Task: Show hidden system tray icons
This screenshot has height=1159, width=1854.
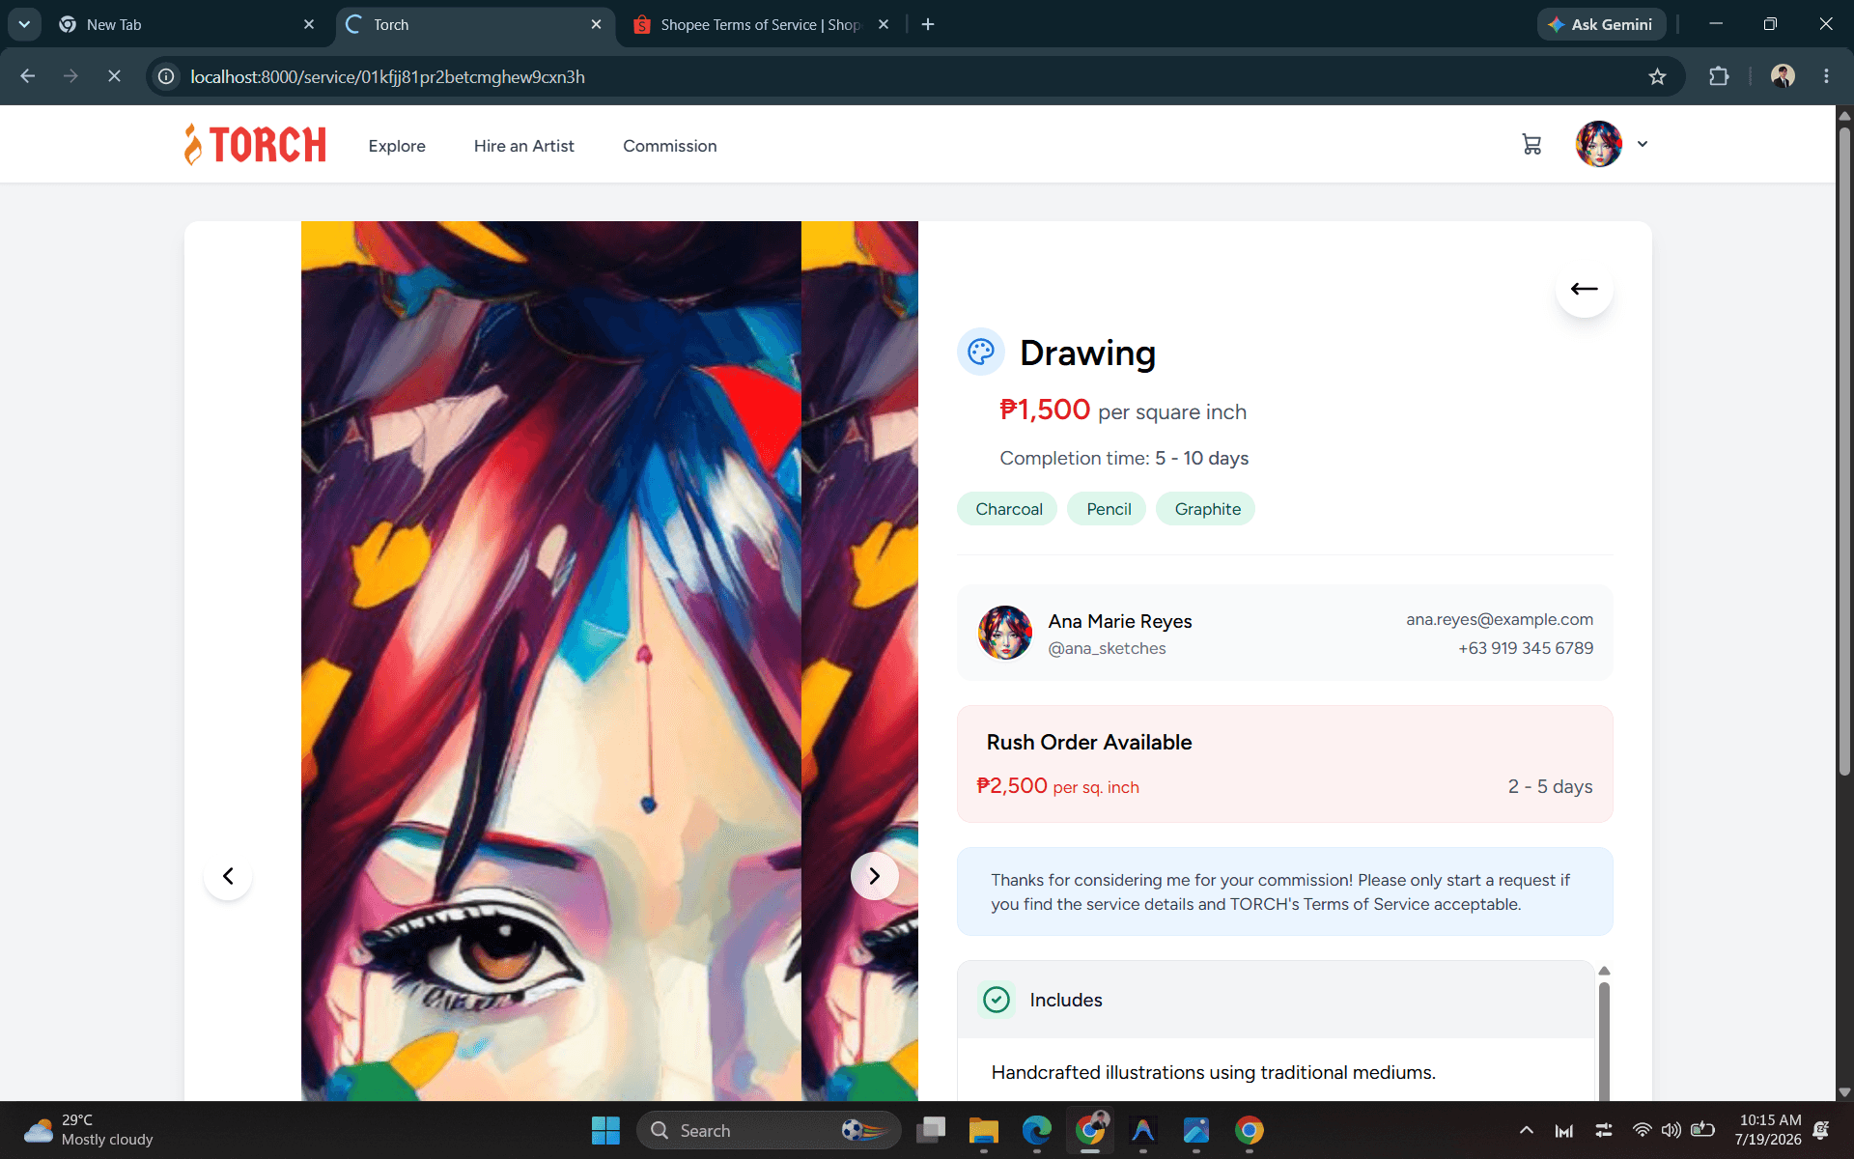Action: [1526, 1130]
